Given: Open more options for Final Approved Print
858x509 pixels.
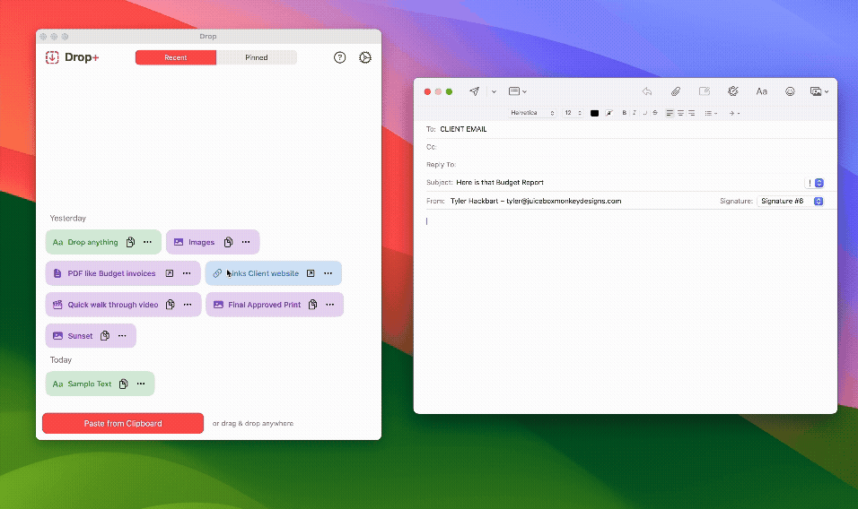Looking at the screenshot, I should pyautogui.click(x=330, y=304).
